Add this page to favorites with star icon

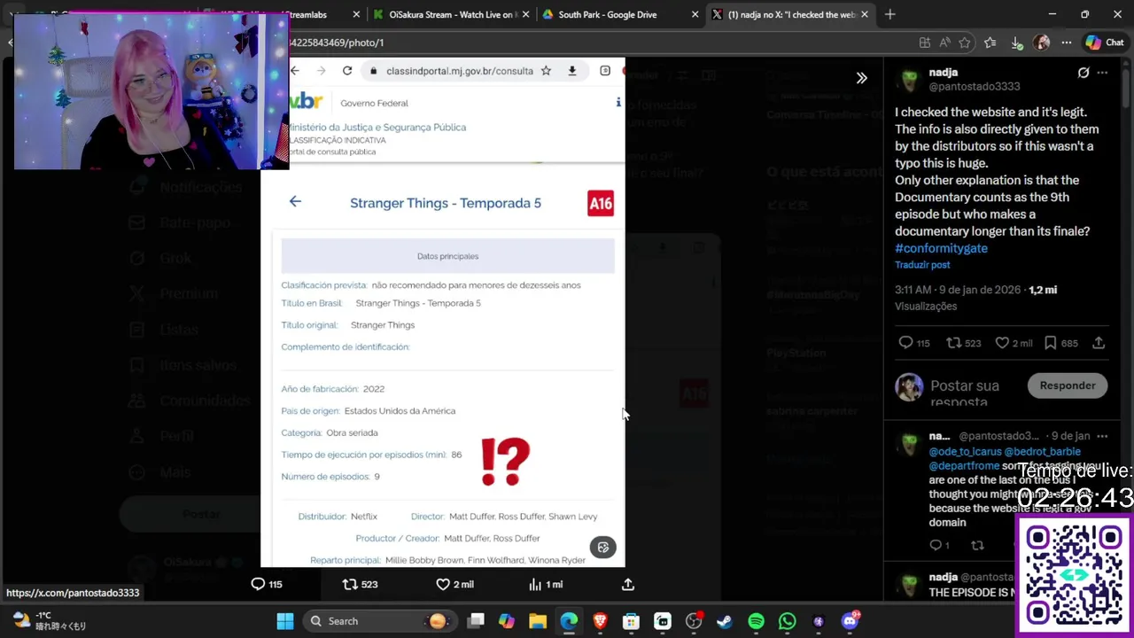point(965,43)
